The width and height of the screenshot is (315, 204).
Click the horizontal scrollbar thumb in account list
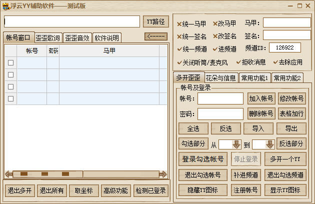(45, 174)
